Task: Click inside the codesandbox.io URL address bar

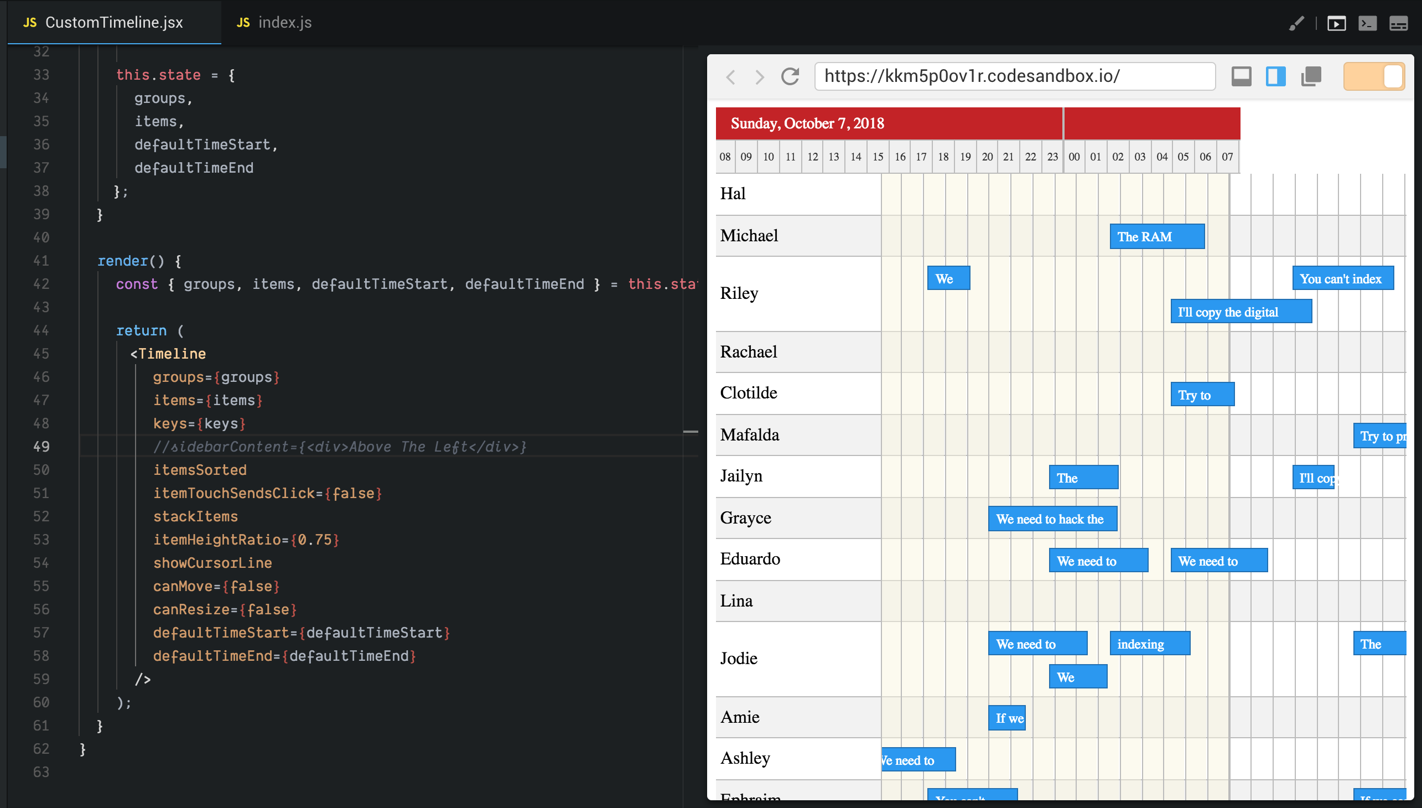Action: point(1014,76)
